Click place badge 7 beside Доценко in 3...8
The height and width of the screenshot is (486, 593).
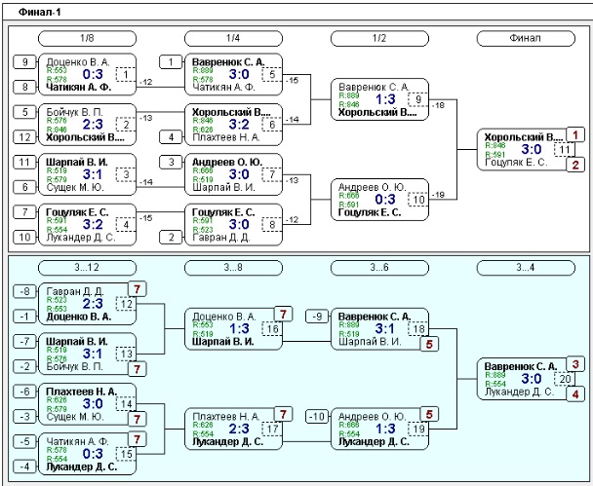[283, 315]
